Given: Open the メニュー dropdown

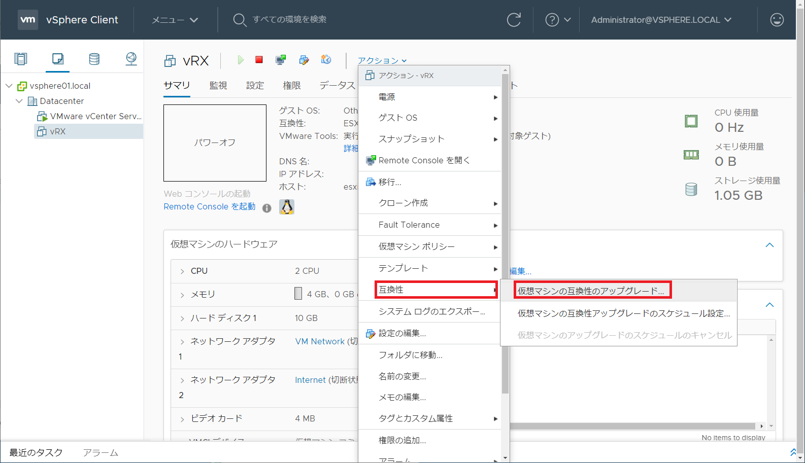Looking at the screenshot, I should 175,20.
